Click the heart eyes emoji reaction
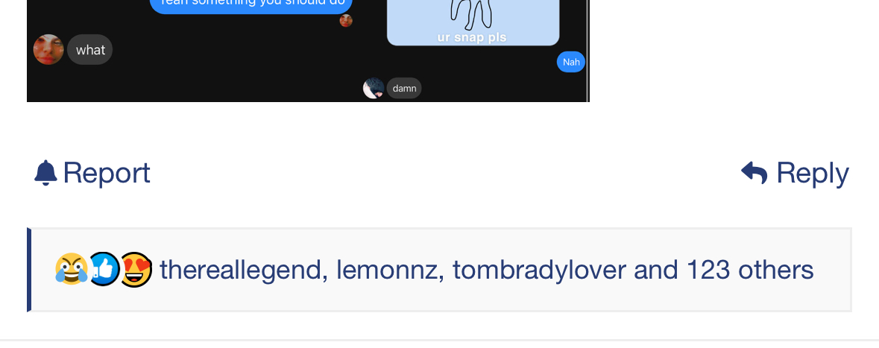879x348 pixels. 136,269
